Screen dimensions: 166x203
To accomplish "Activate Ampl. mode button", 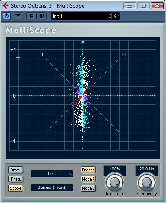I will pyautogui.click(x=16, y=170).
